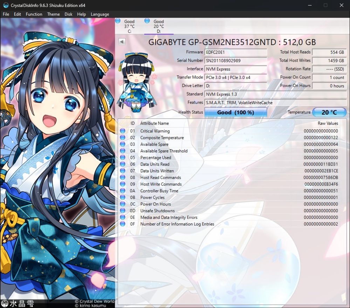Screen dimensions: 350x308
Task: Click the Crystal Dew World copyright text
Action: [x=95, y=301]
